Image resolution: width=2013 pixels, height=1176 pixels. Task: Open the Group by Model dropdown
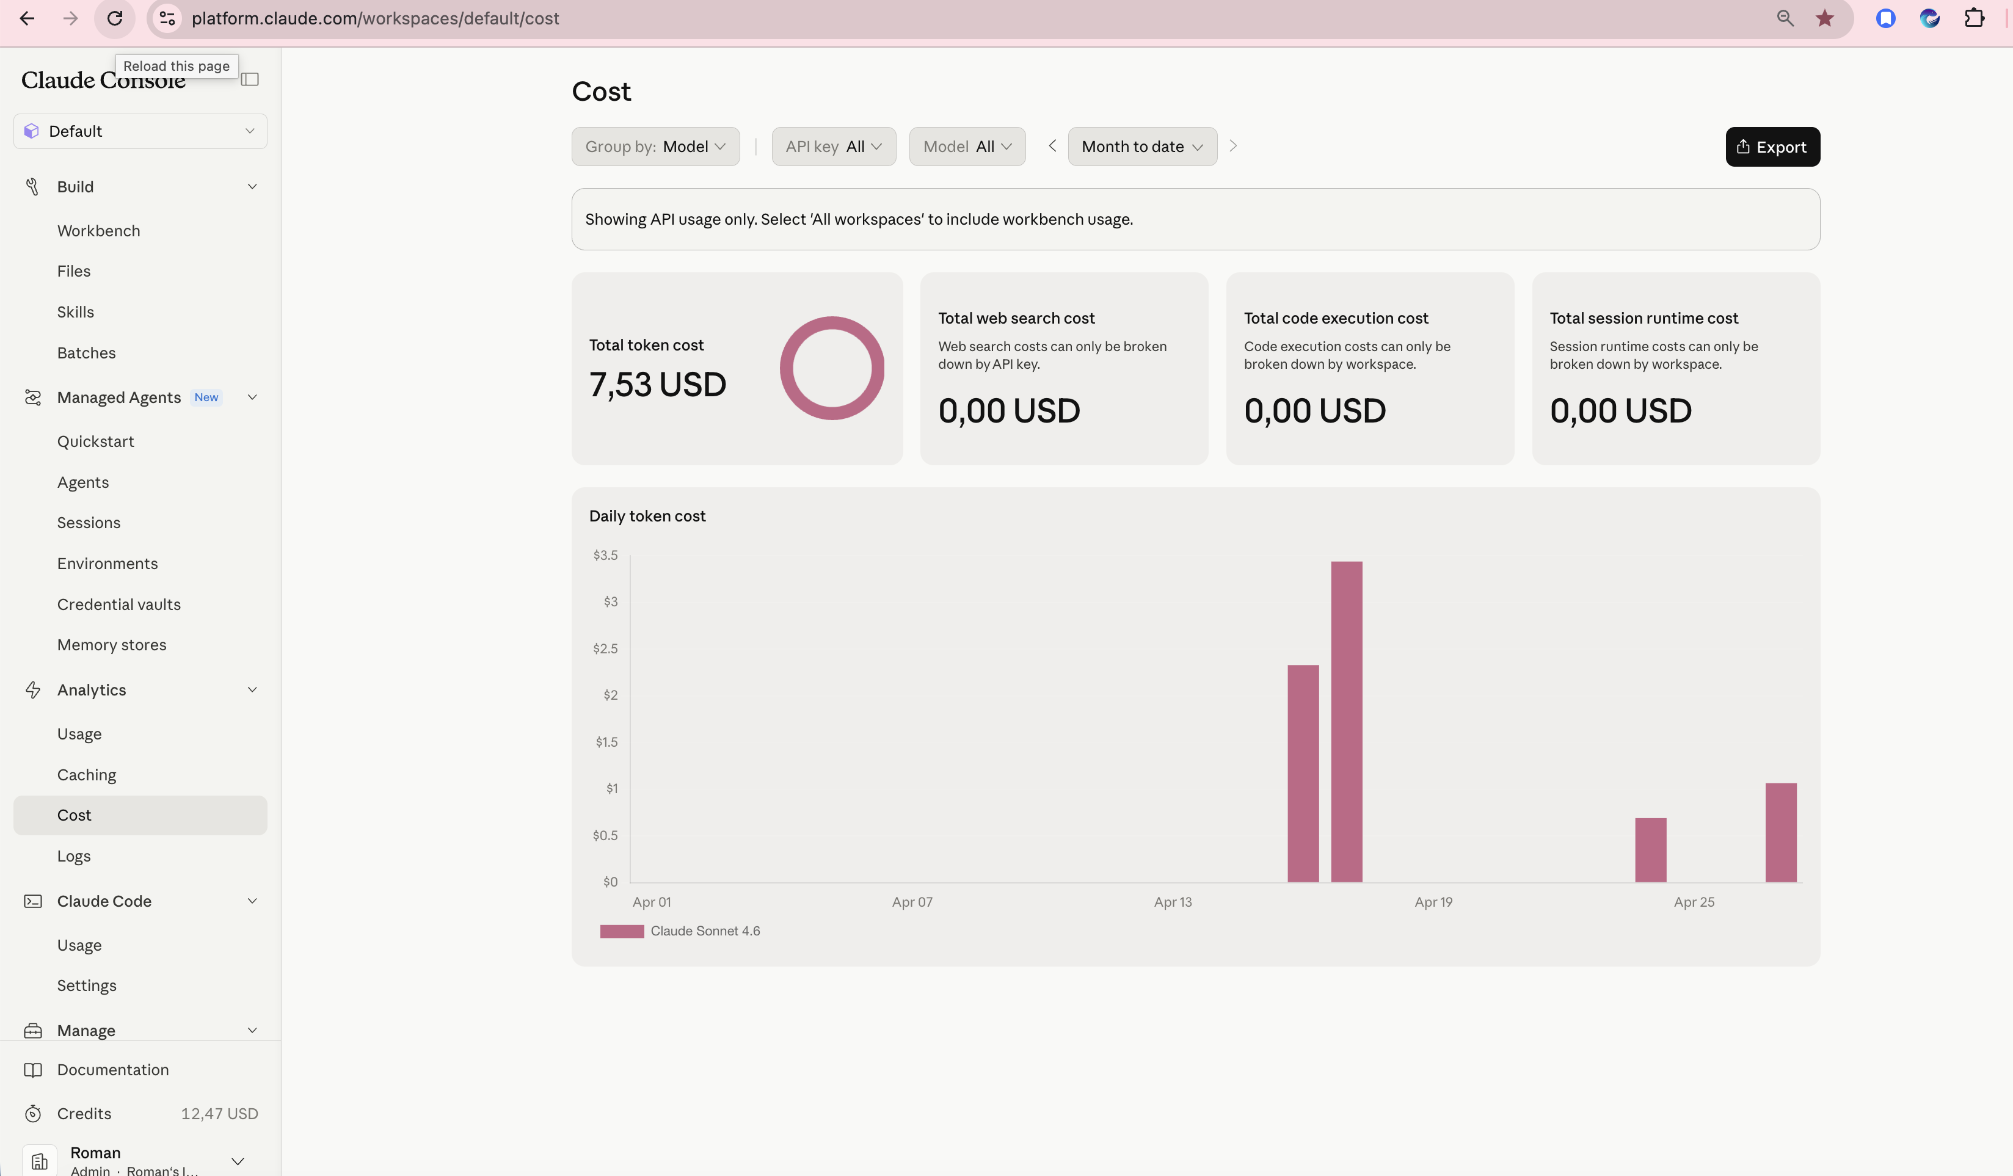(x=655, y=147)
